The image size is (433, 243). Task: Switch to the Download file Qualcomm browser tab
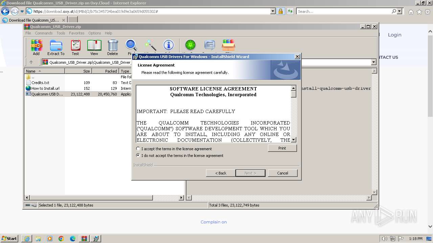click(34, 20)
